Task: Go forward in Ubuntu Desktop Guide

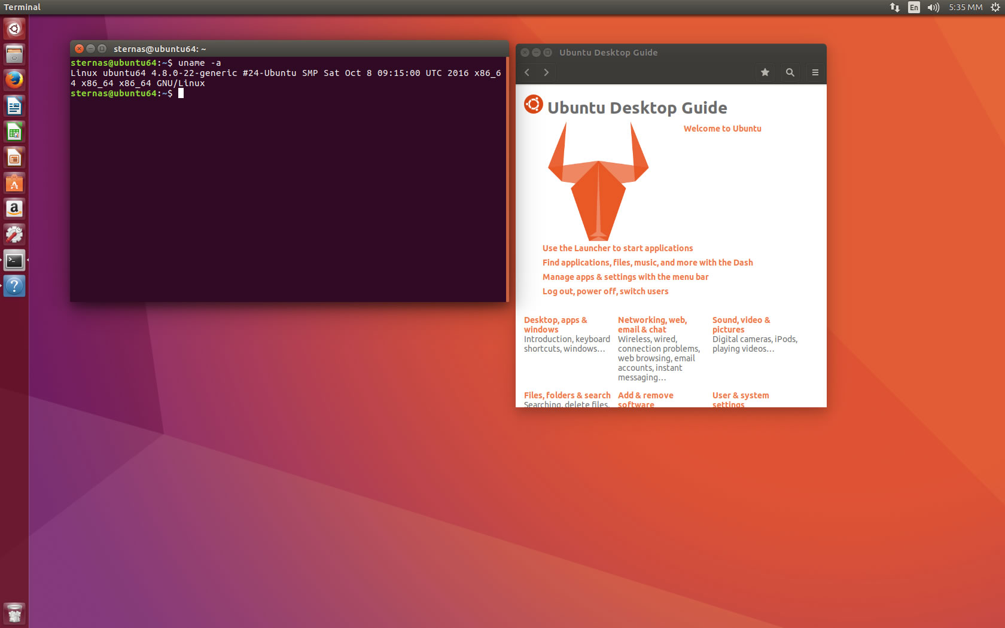Action: coord(546,72)
